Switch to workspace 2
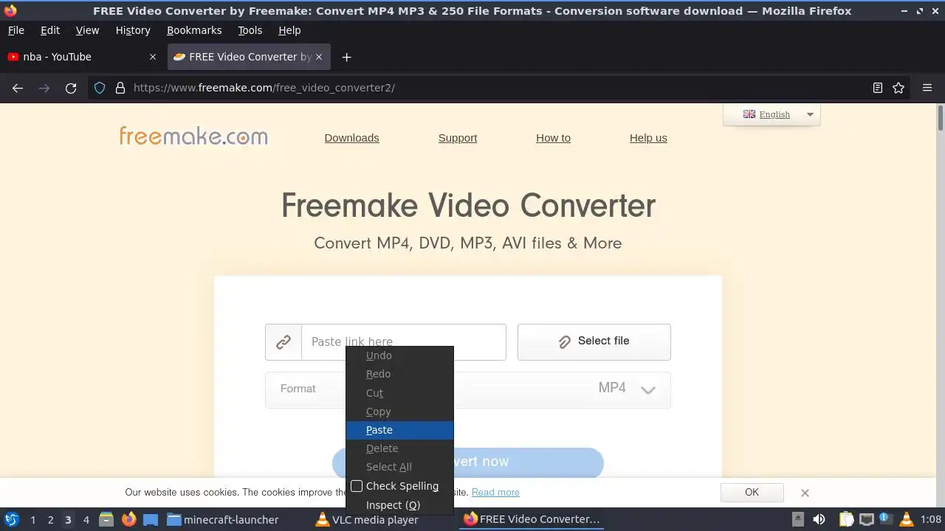Screen dimensions: 945x531 tap(50, 519)
